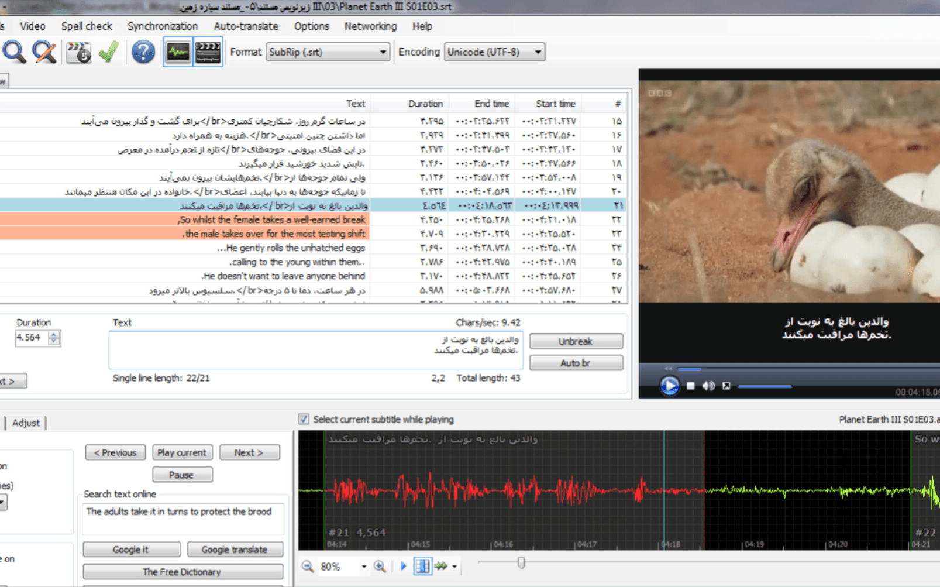Zoom in the waveform (plus magnifier)

coord(380,566)
